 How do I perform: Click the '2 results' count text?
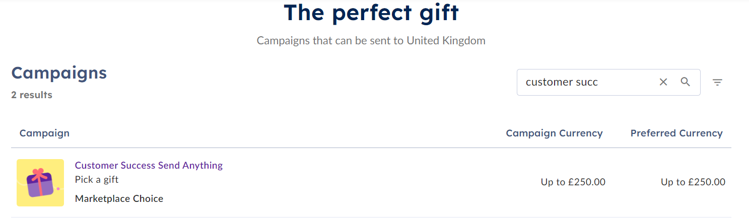pyautogui.click(x=32, y=95)
